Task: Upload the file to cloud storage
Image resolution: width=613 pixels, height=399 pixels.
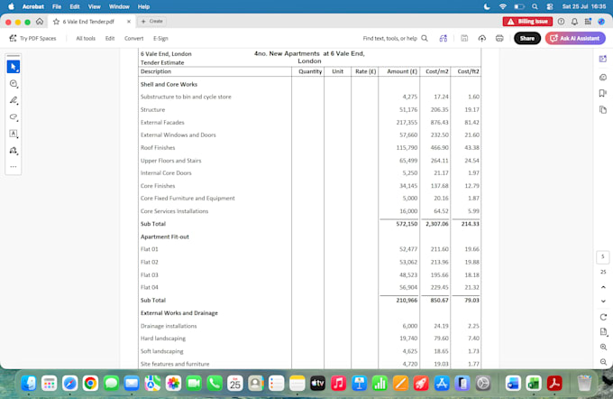Action: click(482, 39)
